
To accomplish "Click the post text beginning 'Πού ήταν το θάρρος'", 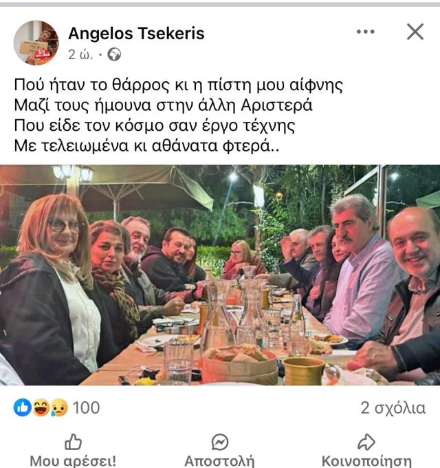I will [x=178, y=115].
